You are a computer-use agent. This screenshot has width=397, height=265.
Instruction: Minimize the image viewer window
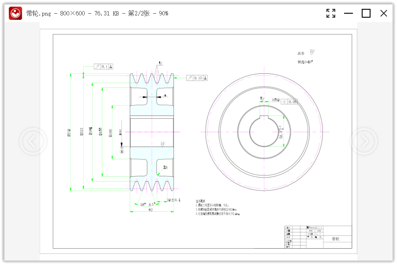pos(348,13)
